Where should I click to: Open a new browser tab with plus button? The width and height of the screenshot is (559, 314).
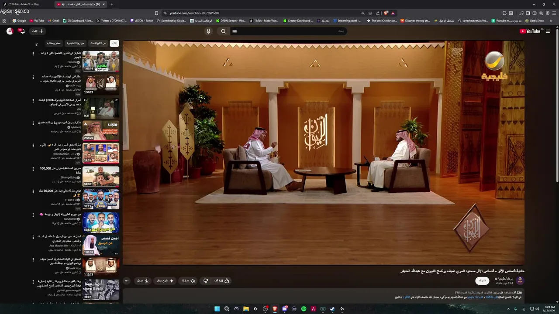tap(111, 4)
